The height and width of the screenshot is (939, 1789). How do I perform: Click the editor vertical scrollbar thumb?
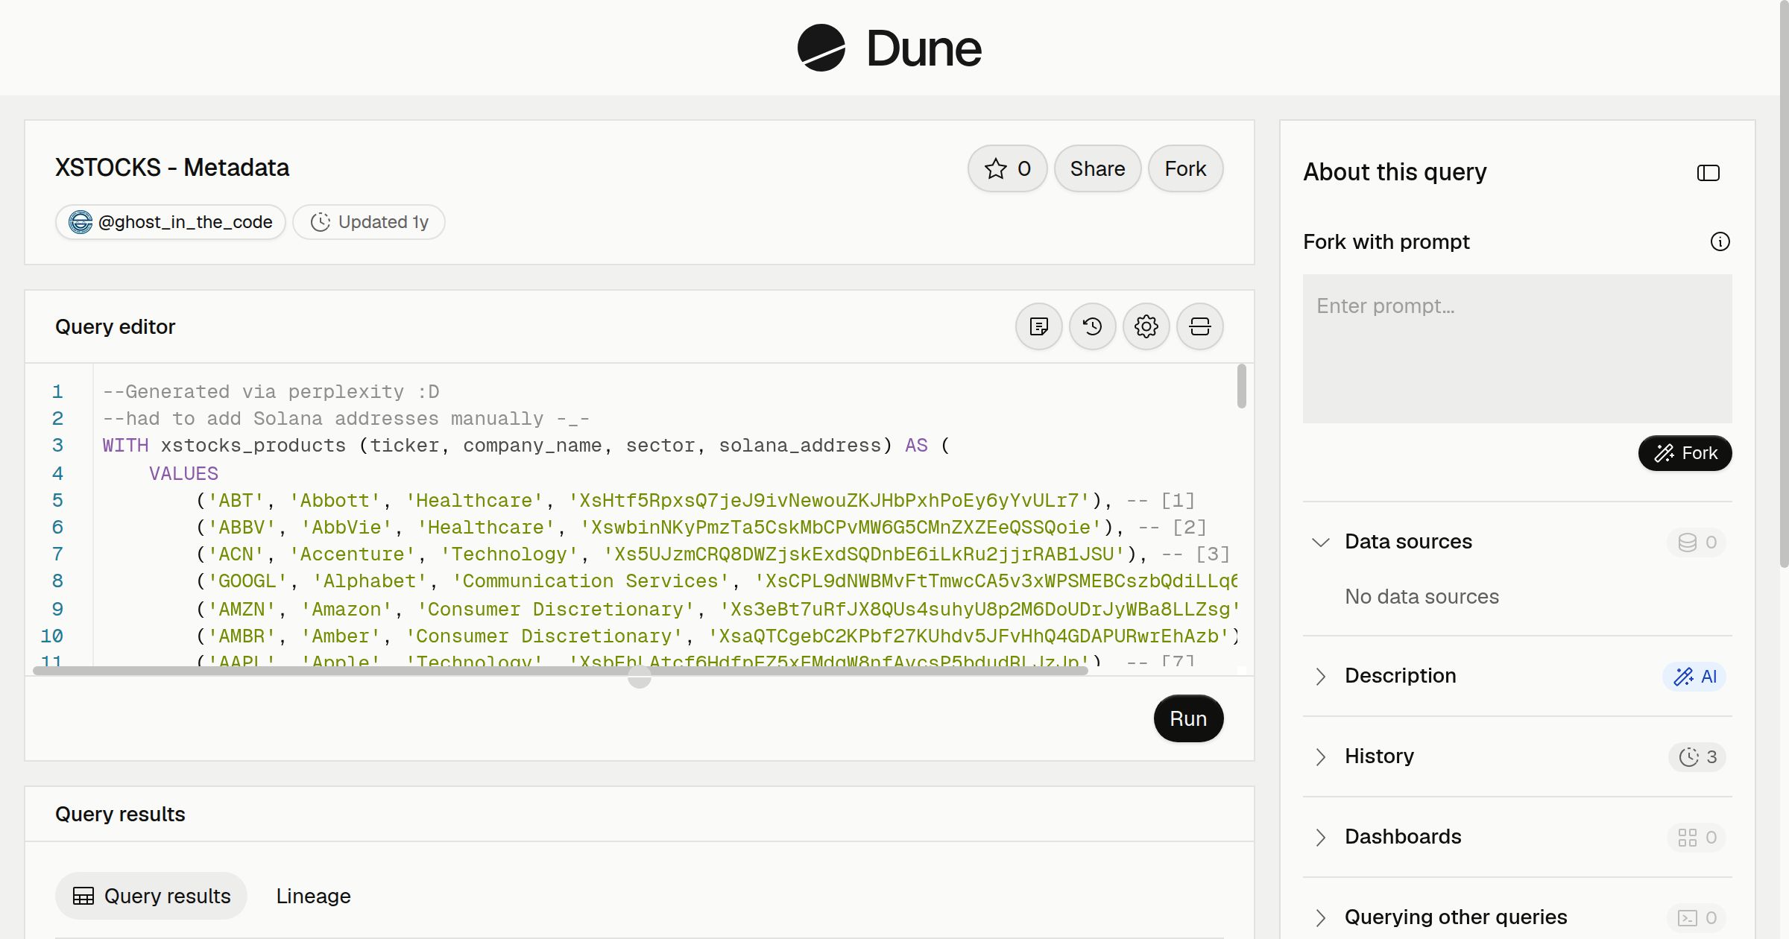point(1241,386)
